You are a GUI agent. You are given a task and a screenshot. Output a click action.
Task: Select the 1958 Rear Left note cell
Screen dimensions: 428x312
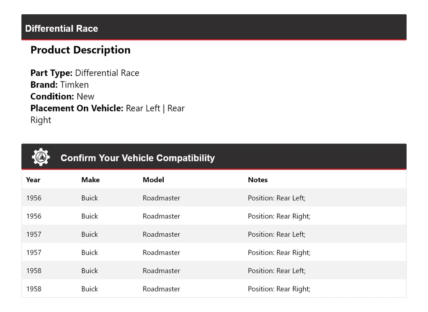coord(276,271)
